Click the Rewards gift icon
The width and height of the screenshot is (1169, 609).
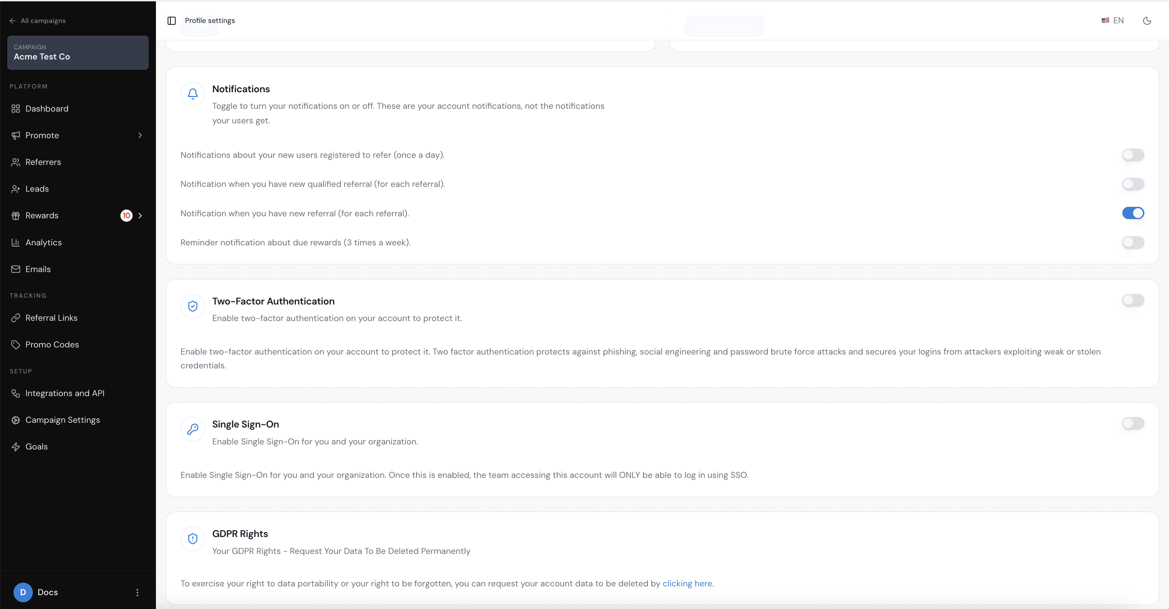16,216
